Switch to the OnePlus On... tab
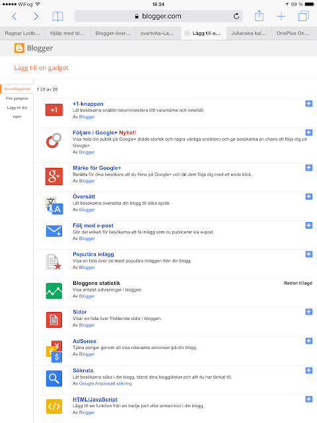Screen dimensions: 317x423 pos(294,33)
